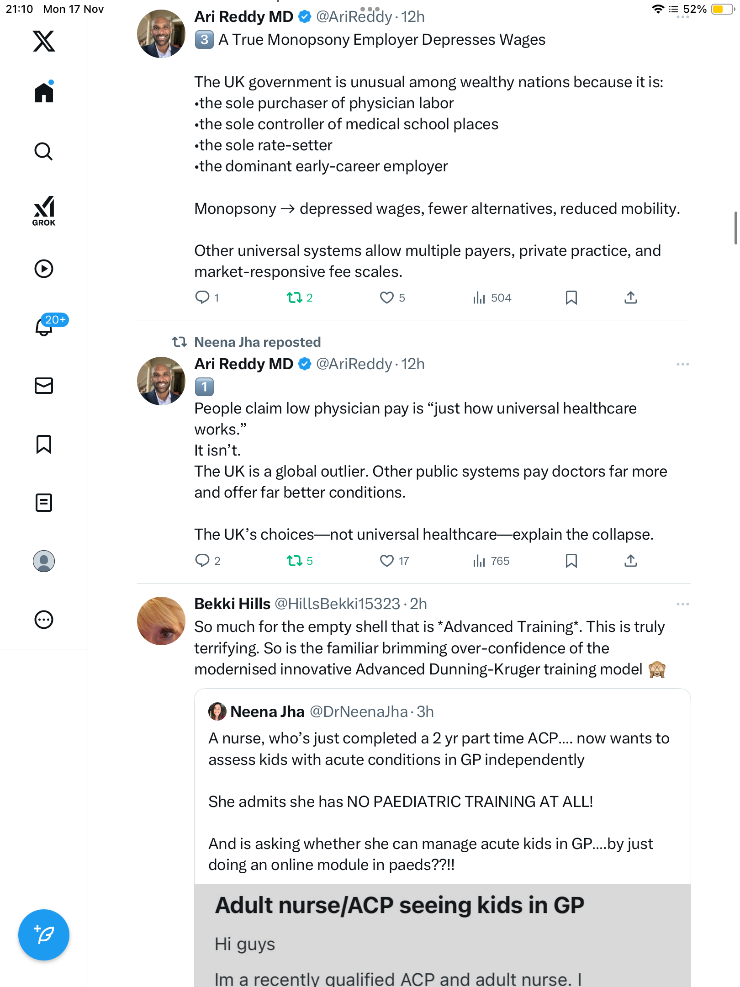
Task: View Bekki Hills' profile picture
Action: 161,621
